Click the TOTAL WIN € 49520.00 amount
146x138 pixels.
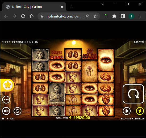pyautogui.click(x=73, y=118)
